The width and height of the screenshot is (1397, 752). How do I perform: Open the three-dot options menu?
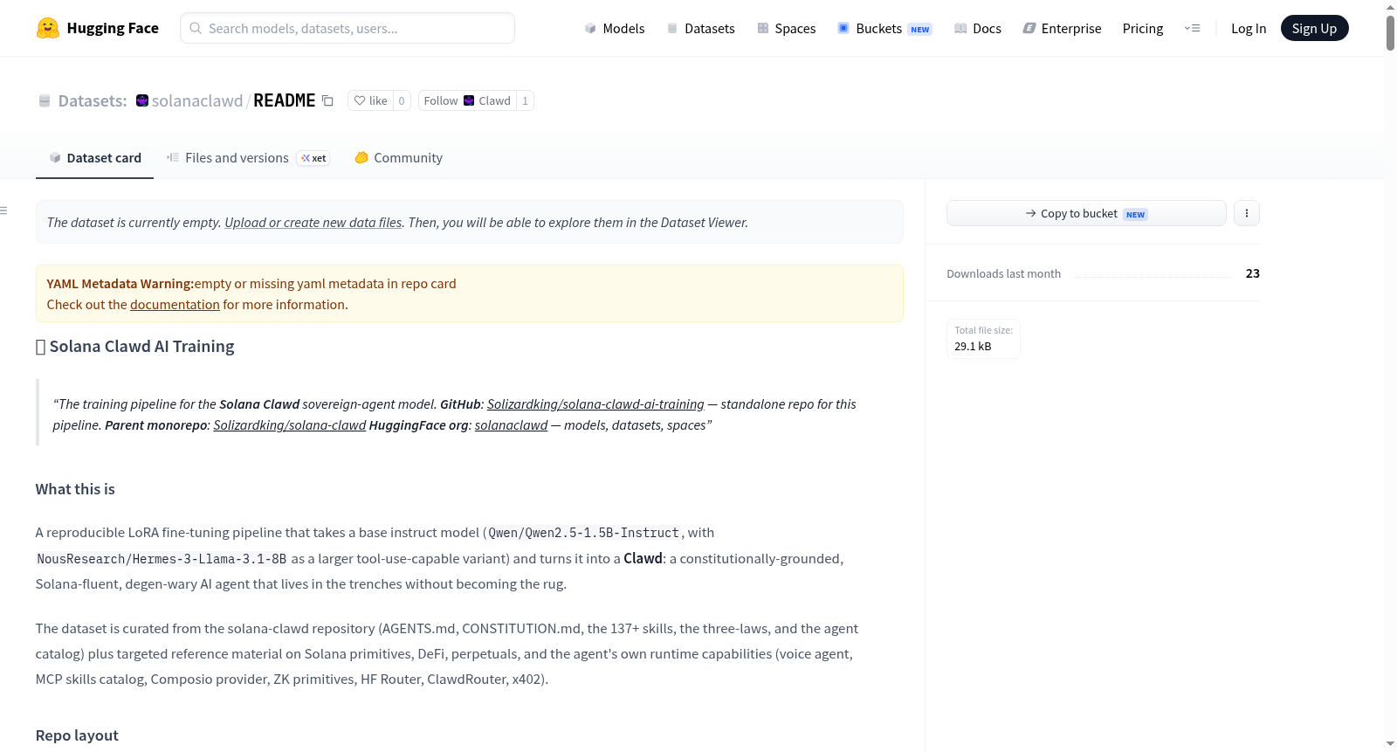click(1247, 213)
